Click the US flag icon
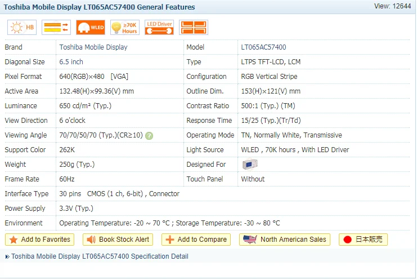Screen dimensions: 417x279 click(x=250, y=240)
